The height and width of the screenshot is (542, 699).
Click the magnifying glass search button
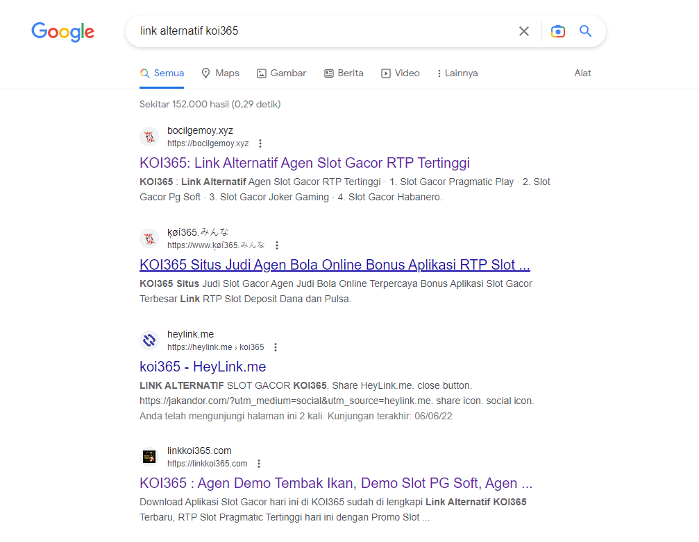pyautogui.click(x=585, y=31)
